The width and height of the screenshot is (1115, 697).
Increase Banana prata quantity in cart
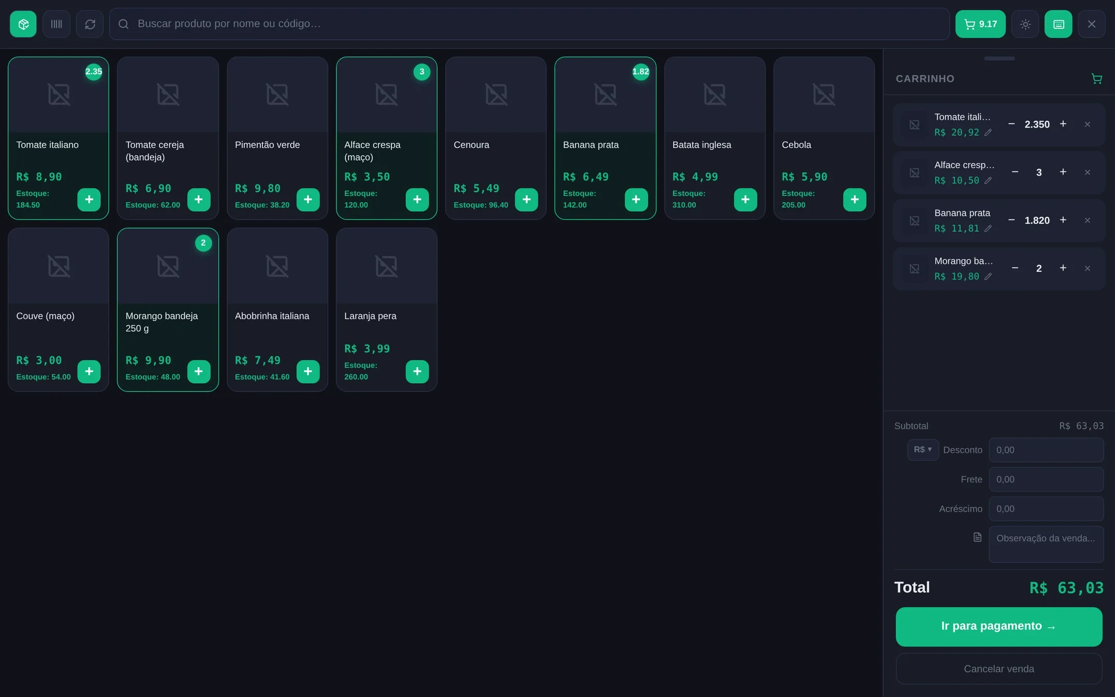1063,220
